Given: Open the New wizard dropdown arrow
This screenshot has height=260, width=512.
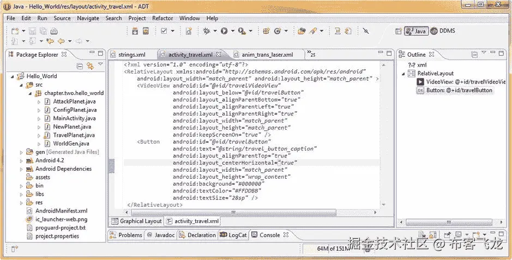Looking at the screenshot, I should (x=23, y=31).
